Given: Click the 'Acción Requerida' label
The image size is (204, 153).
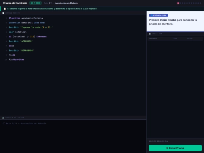Looking at the screenshot, I should tap(158, 141).
